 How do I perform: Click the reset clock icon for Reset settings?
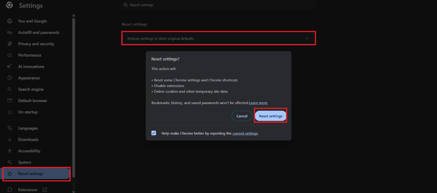9,174
